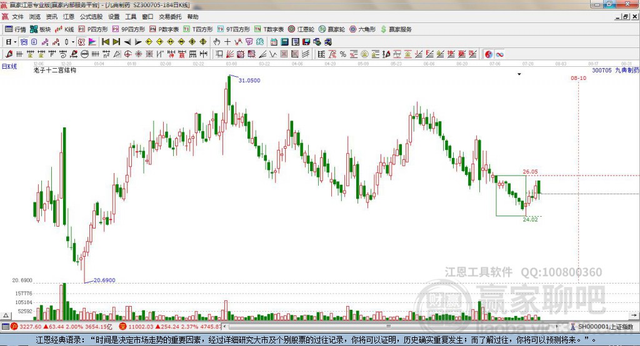
Task: Click the right scroll arrow beside chart
Action: pyautogui.click(x=634, y=315)
